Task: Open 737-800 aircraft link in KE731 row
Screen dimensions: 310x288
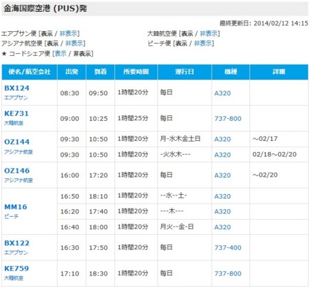Action: click(x=228, y=119)
